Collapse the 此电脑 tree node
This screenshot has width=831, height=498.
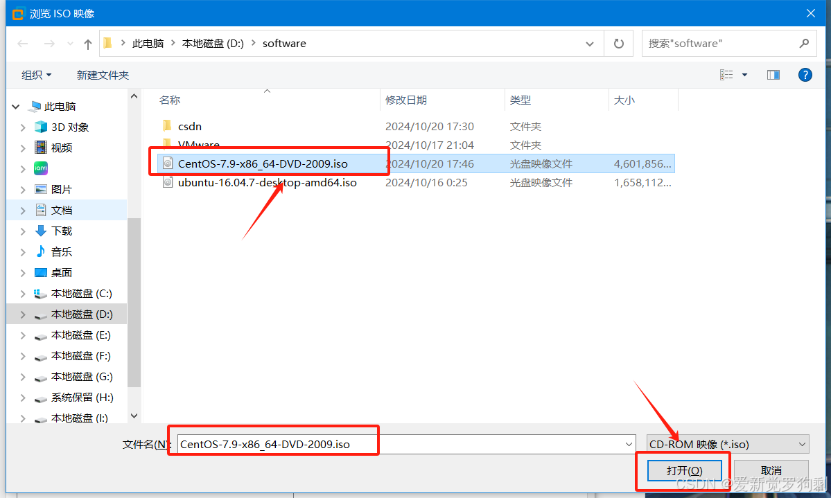click(16, 107)
